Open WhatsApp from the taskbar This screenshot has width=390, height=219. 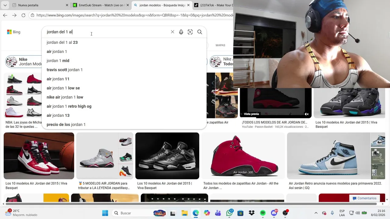[229, 213]
